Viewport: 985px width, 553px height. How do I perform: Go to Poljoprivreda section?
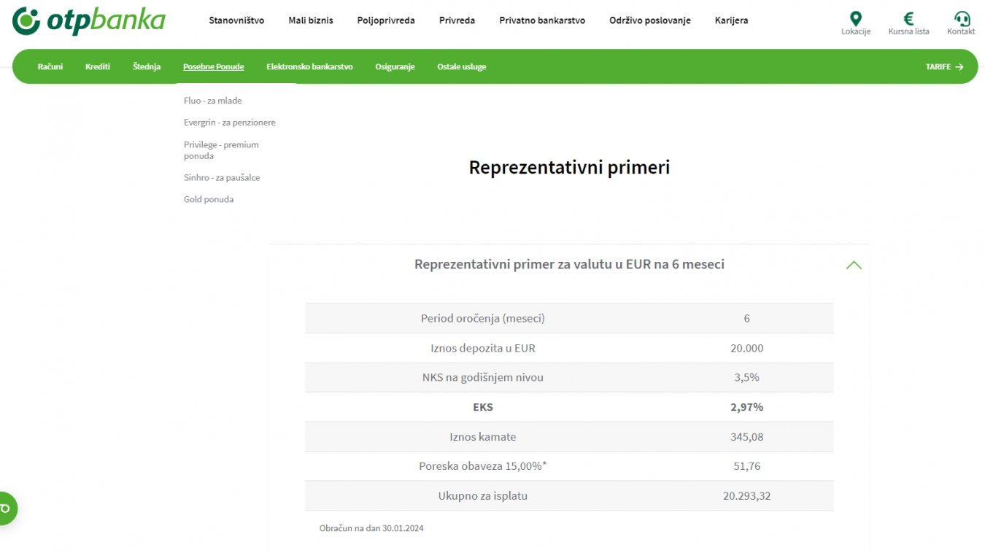click(x=386, y=20)
